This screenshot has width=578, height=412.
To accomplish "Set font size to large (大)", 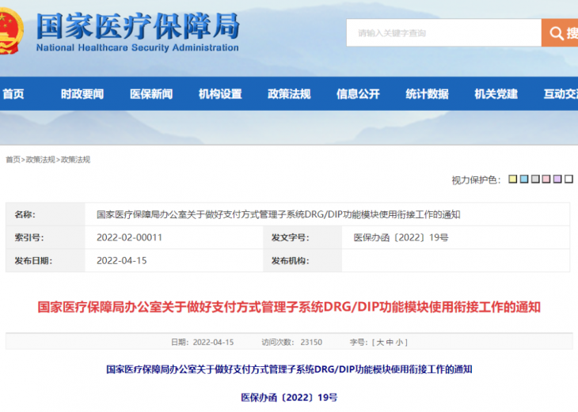I will [x=379, y=342].
